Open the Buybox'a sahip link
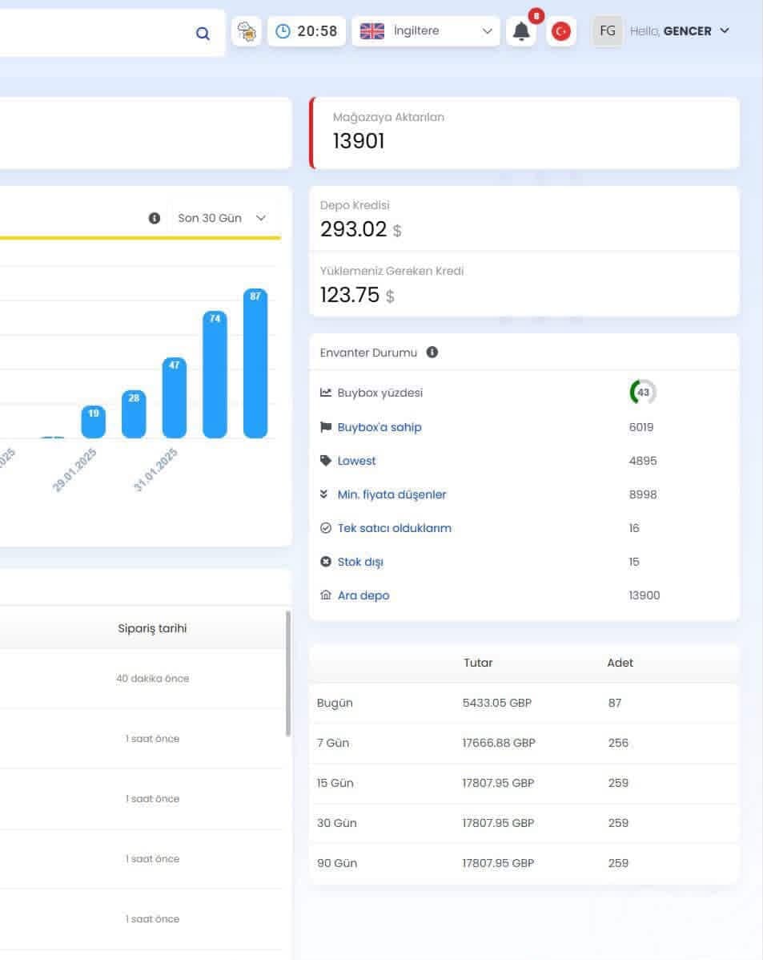Viewport: 763px width, 960px height. 379,427
